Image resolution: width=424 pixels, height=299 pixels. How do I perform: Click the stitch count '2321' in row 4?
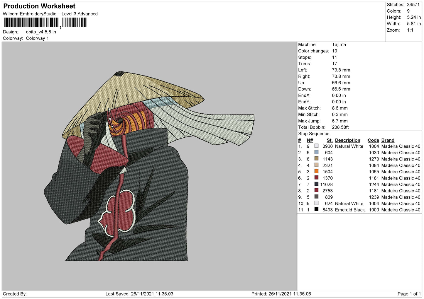click(327, 165)
